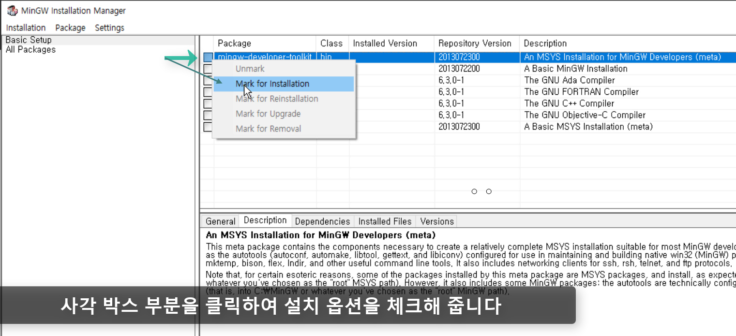Switch to the General tab
Viewport: 736px width, 336px height.
(220, 221)
